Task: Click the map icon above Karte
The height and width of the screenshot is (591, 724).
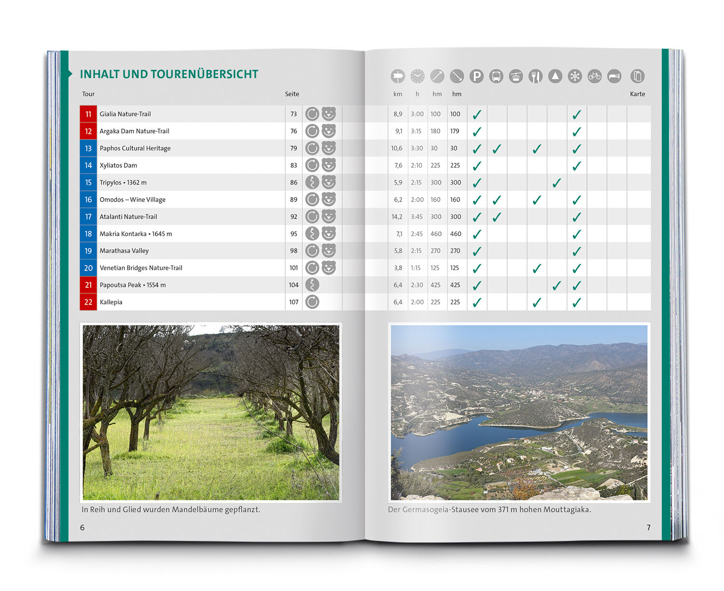Action: [x=637, y=76]
